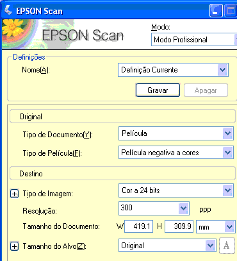Viewport: 237px width, 261px height.
Task: Open the Tipo de Documento dropdown
Action: [176, 133]
